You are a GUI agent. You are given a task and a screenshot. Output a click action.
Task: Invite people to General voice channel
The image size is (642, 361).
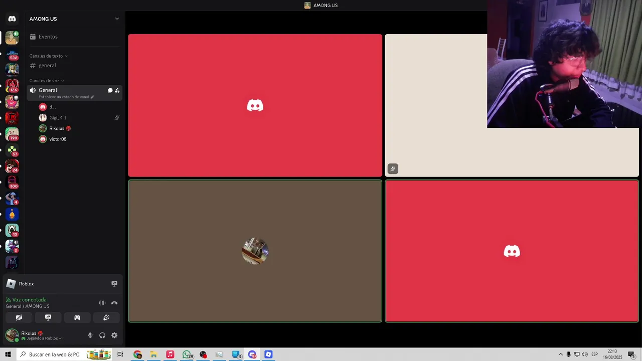tap(117, 90)
